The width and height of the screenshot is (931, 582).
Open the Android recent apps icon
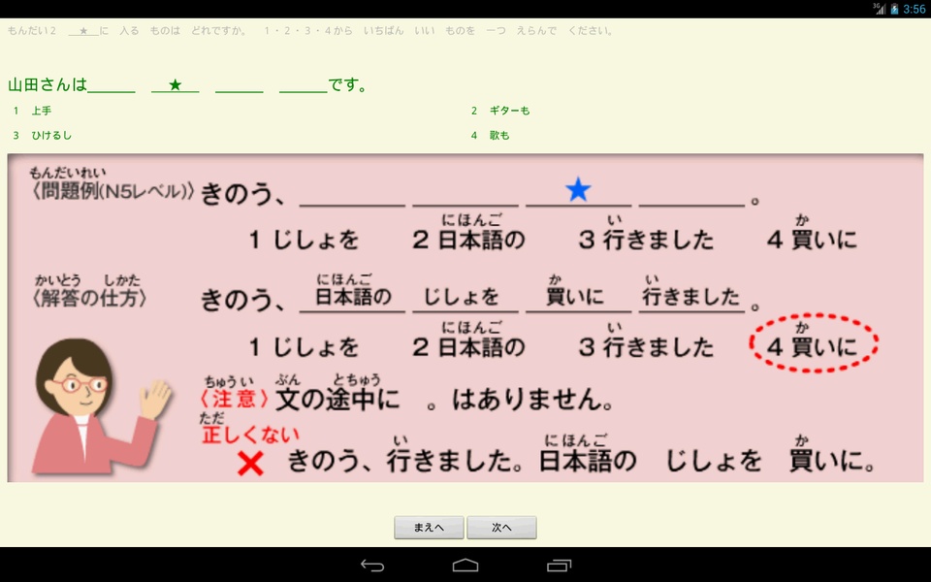559,566
